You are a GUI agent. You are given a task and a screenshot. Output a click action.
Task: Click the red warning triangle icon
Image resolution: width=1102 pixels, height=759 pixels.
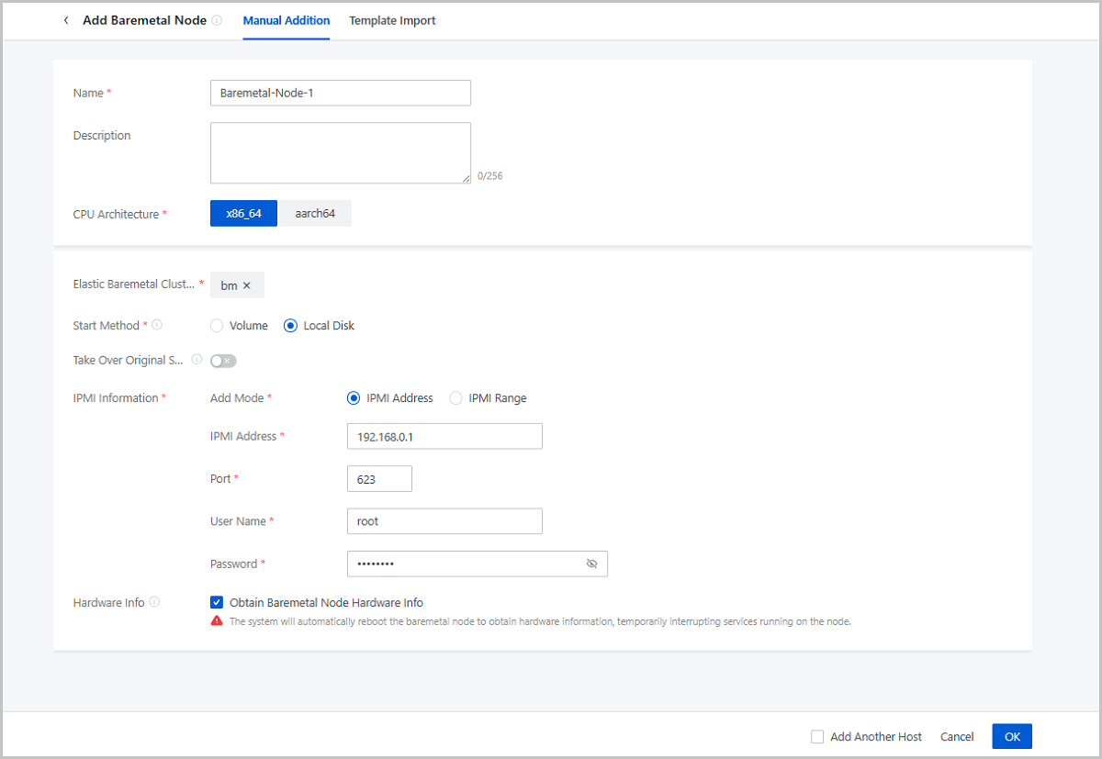217,621
